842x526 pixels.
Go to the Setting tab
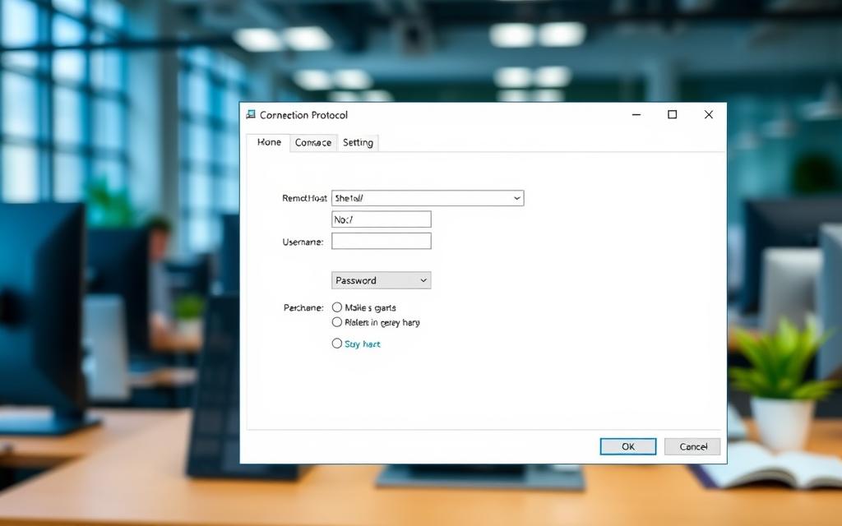point(358,143)
